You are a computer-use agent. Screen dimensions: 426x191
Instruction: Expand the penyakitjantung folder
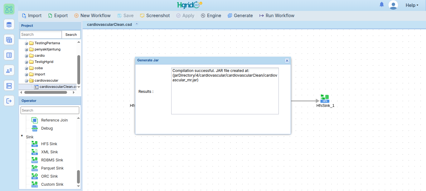pyautogui.click(x=27, y=50)
